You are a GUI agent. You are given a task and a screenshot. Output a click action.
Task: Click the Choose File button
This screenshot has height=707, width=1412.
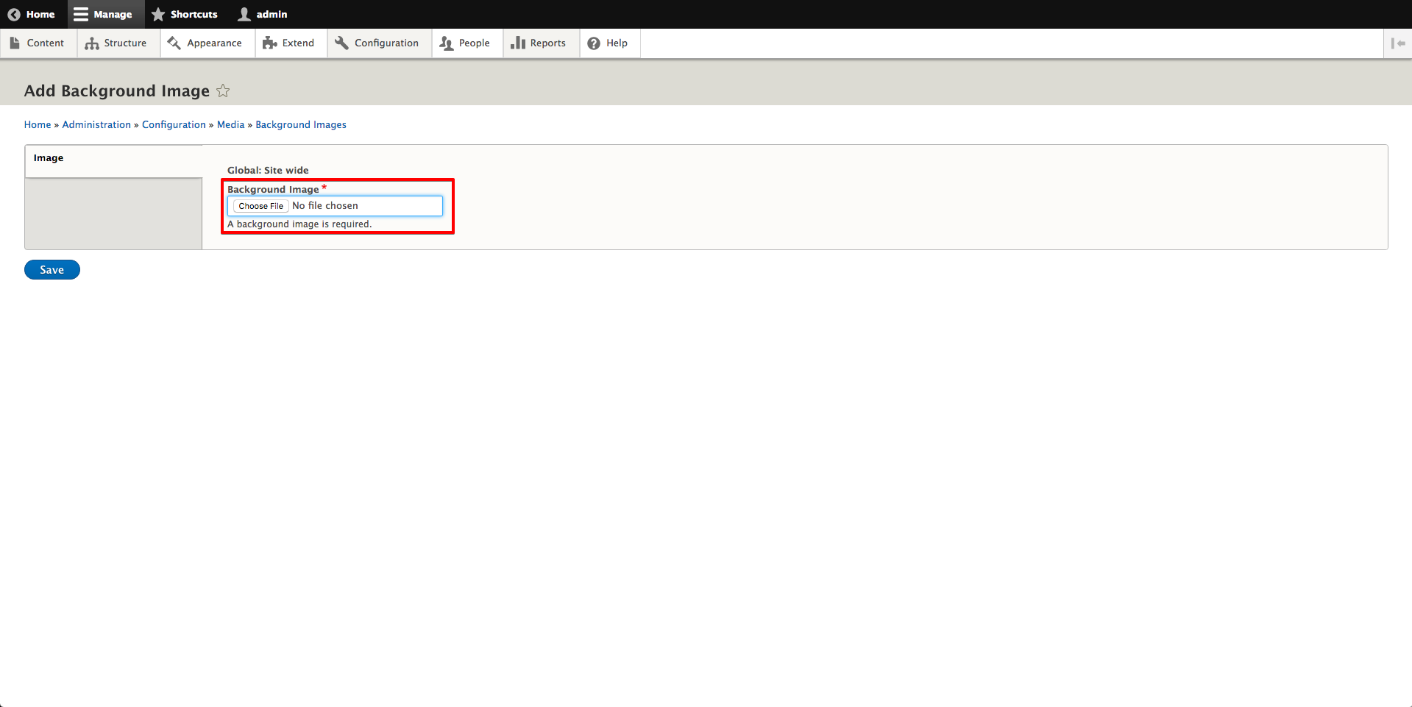(260, 206)
